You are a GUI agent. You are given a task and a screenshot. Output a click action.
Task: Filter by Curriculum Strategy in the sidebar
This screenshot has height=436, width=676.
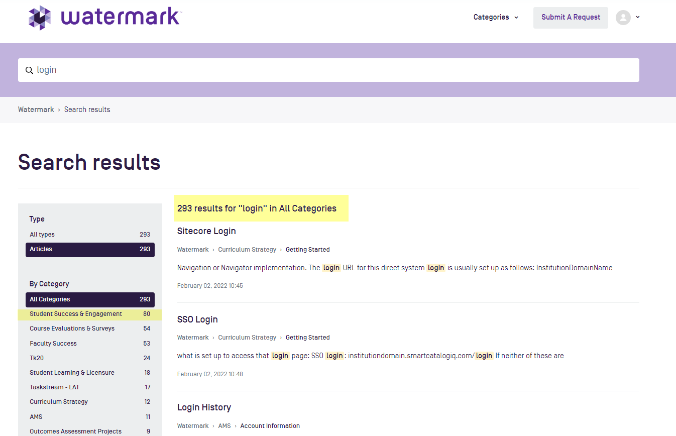tap(90, 402)
